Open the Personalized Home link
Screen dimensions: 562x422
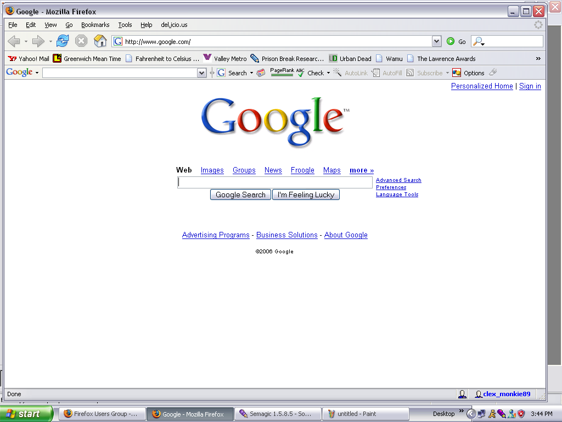[x=482, y=86]
